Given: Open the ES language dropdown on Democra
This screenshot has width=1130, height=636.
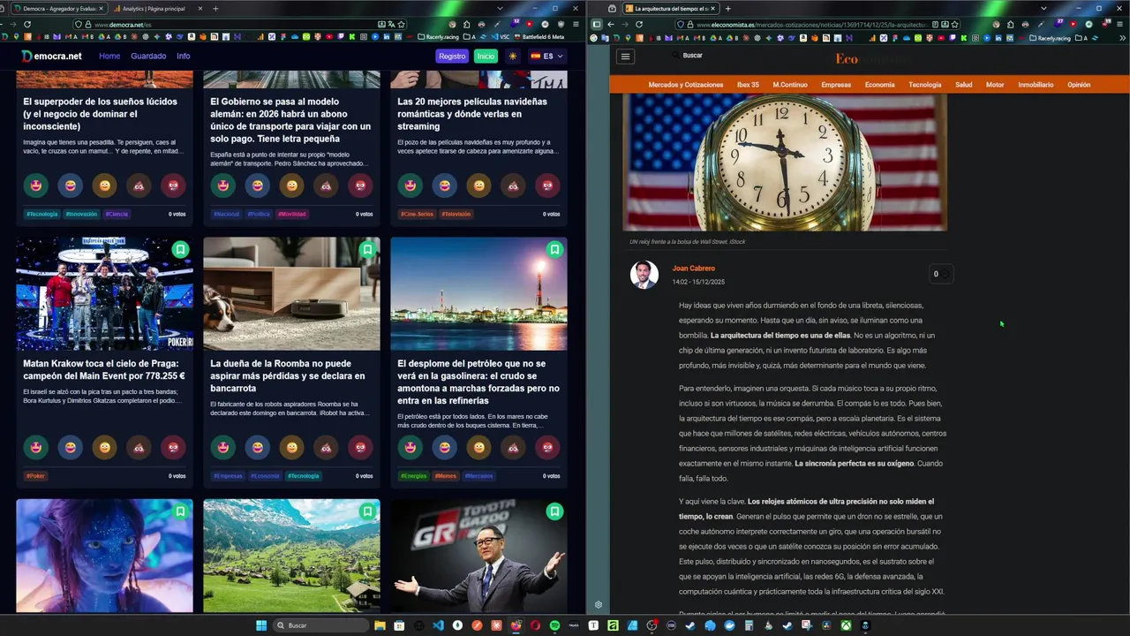Looking at the screenshot, I should [x=546, y=56].
